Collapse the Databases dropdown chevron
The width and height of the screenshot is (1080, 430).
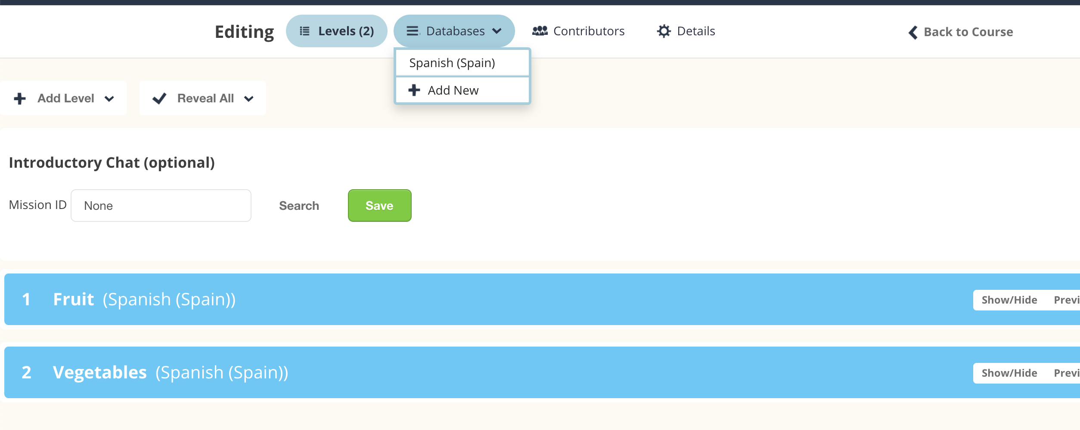497,31
